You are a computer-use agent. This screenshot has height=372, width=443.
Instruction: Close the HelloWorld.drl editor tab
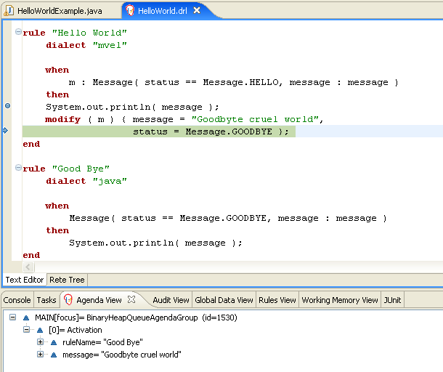pyautogui.click(x=197, y=11)
